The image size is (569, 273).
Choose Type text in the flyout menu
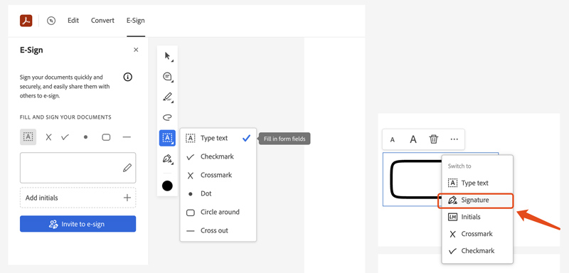tap(218, 138)
